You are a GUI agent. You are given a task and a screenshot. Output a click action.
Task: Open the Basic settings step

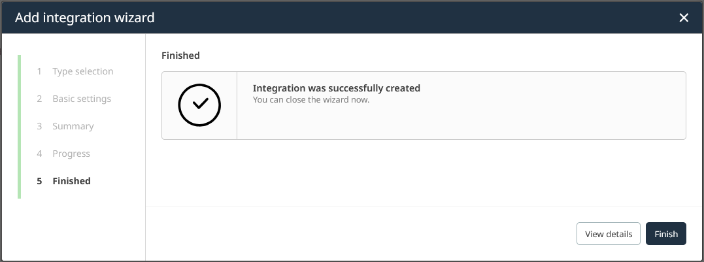click(82, 99)
